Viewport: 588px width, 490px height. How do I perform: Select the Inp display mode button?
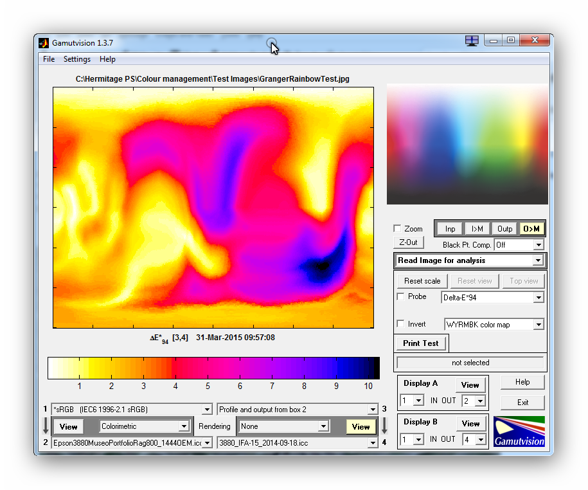450,228
